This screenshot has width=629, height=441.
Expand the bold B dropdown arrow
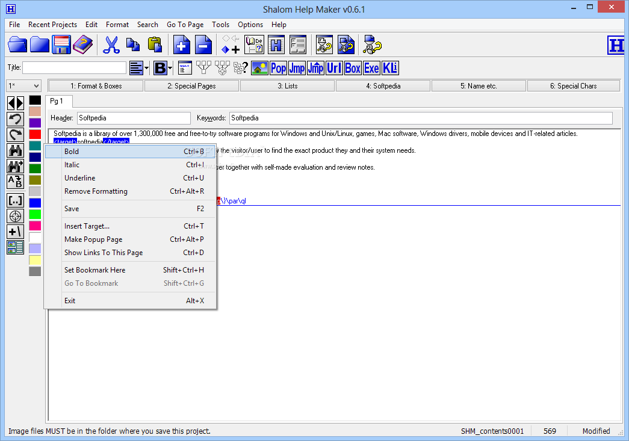click(x=170, y=68)
